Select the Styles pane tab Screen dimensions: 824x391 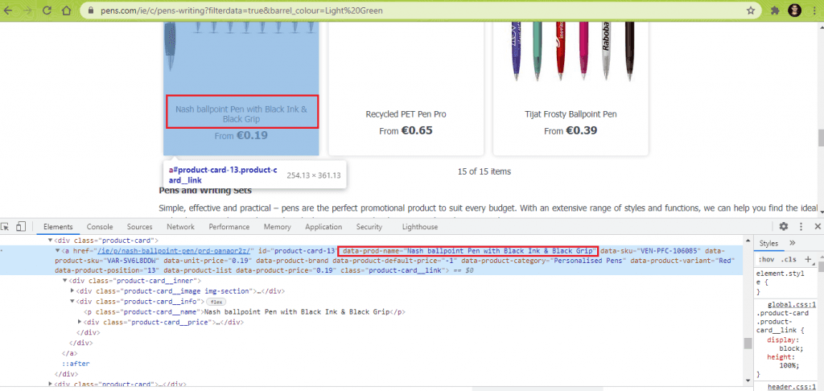click(768, 243)
